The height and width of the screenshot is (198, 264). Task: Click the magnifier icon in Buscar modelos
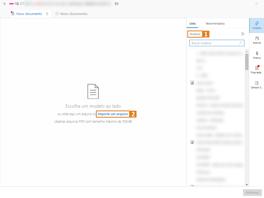(241, 43)
